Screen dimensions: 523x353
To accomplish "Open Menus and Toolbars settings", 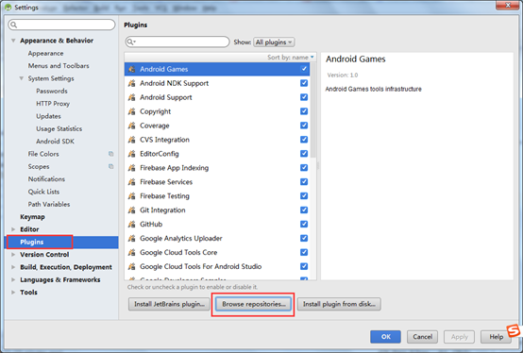I will click(x=59, y=66).
